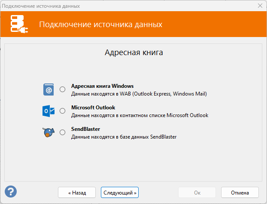
Task: Click the Адресная книга Windows label
Action: coord(102,86)
